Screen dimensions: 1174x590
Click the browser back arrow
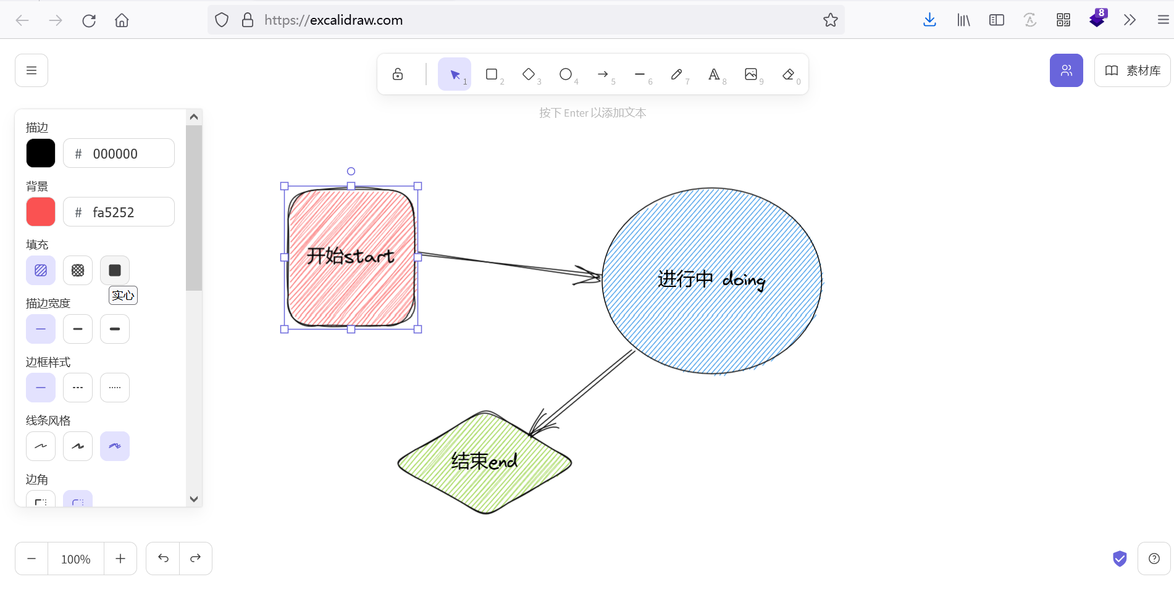23,20
